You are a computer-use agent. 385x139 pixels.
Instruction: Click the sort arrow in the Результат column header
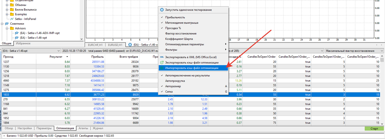(x=67, y=57)
